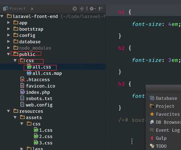Select the public folder name
Viewport: 181px width, 150px height.
pyautogui.click(x=27, y=54)
